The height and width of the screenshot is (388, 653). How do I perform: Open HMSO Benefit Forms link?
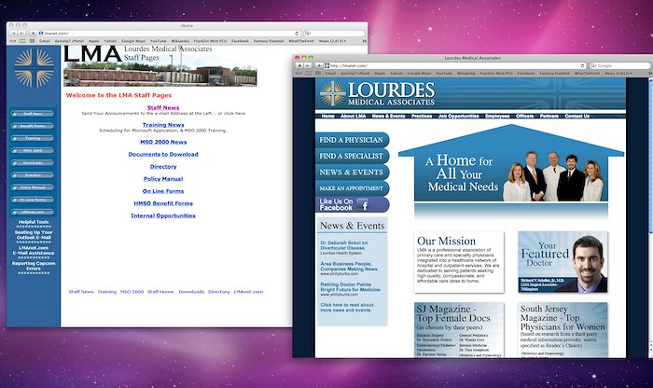pos(163,203)
